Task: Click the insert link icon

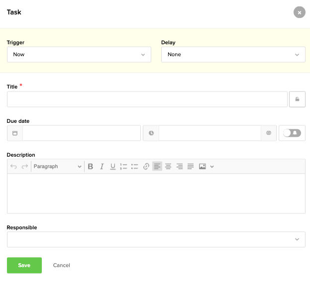Action: (146, 167)
